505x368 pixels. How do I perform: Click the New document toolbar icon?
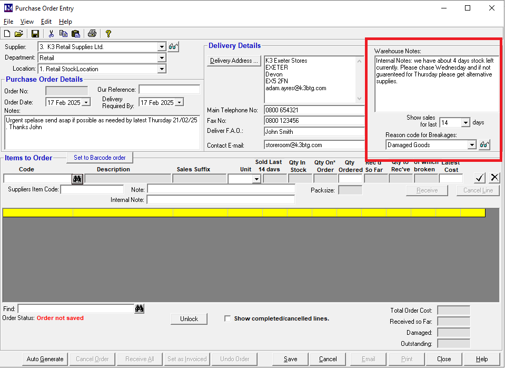(x=7, y=34)
